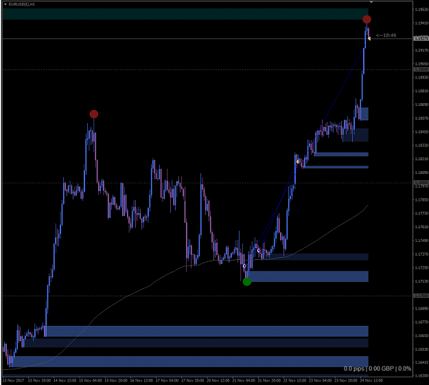Click the trade marker at blue dotted line start

click(x=259, y=250)
